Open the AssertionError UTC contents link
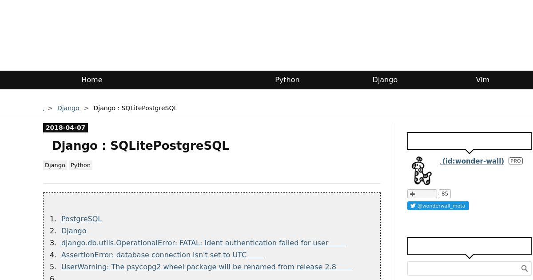This screenshot has width=533, height=280. pyautogui.click(x=162, y=255)
